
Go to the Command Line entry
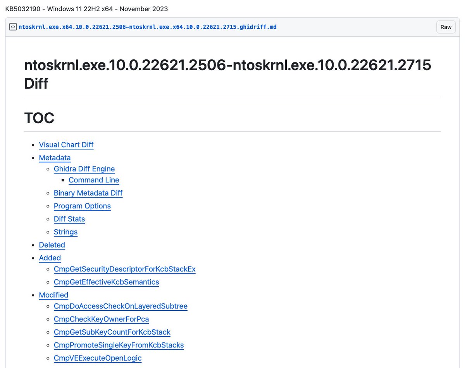tap(94, 180)
